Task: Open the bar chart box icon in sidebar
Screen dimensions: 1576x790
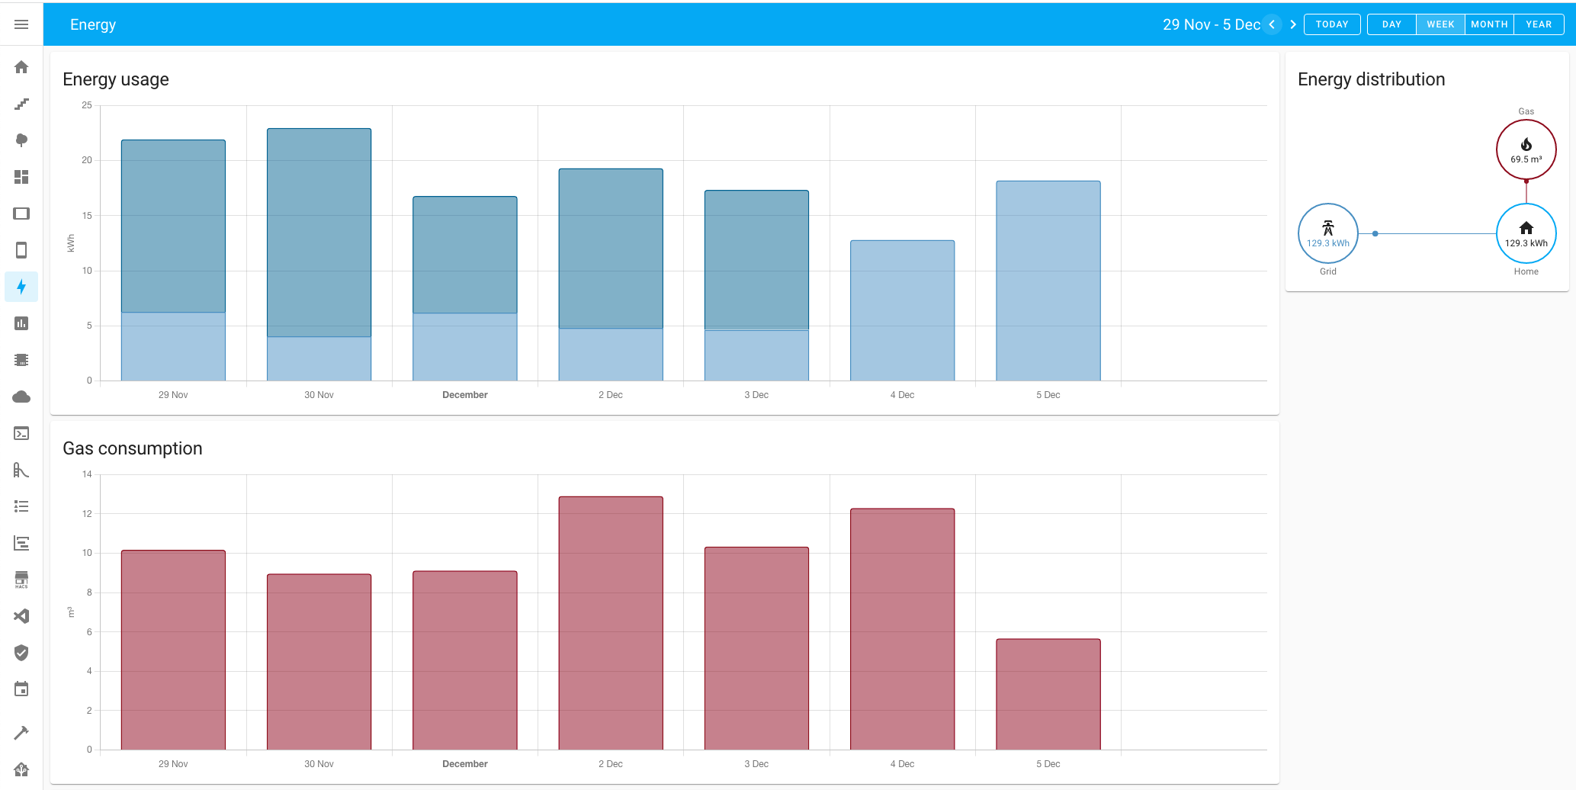Action: pyautogui.click(x=21, y=323)
